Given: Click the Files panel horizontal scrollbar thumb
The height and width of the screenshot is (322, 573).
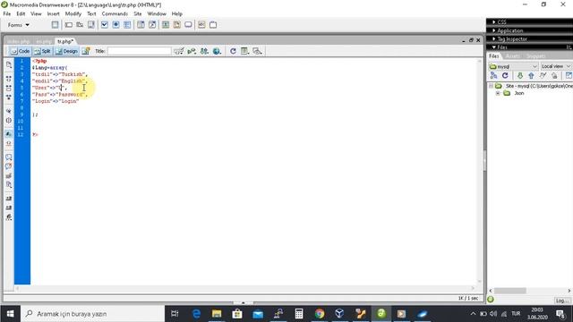Looking at the screenshot, I should (510, 291).
